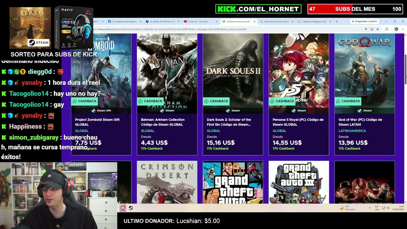407x229 pixels.
Task: Open the God of War cover image
Action: 364,71
